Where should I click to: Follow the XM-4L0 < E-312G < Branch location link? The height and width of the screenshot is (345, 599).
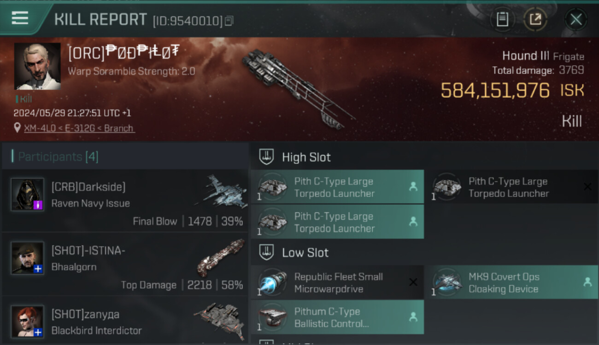click(79, 128)
